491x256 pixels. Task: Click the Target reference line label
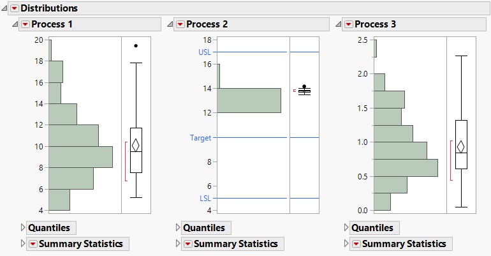(x=200, y=137)
